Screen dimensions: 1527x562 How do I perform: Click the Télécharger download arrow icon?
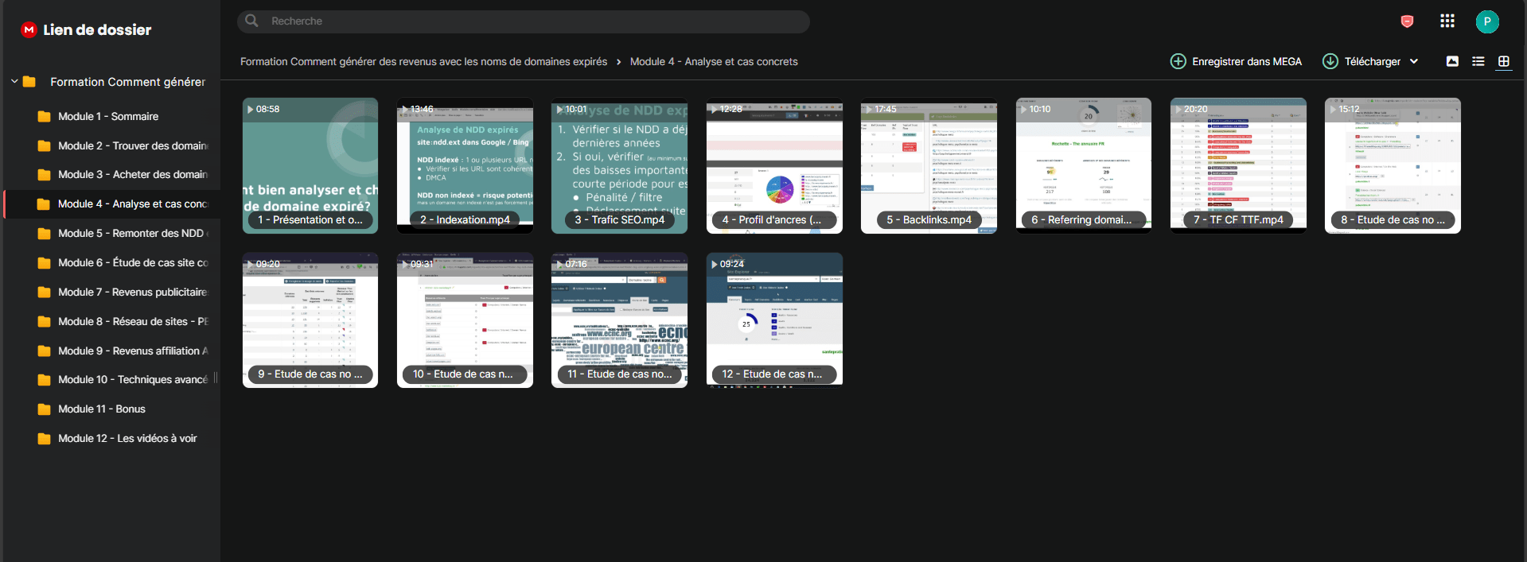tap(1330, 61)
